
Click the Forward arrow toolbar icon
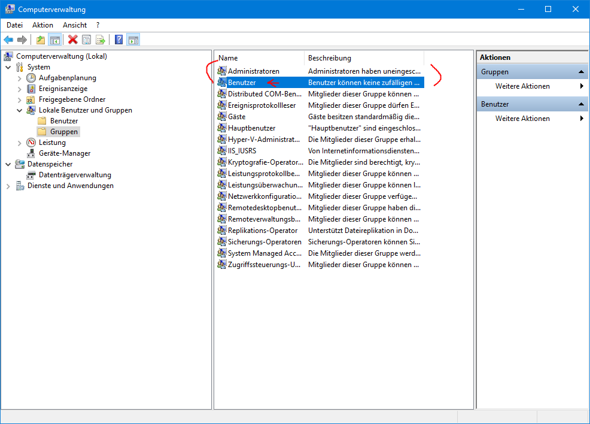tap(22, 40)
